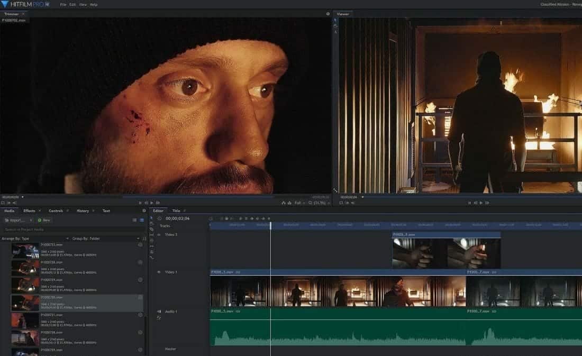Select the Slice tool in timeline toolbar
582x356 pixels.
click(151, 230)
